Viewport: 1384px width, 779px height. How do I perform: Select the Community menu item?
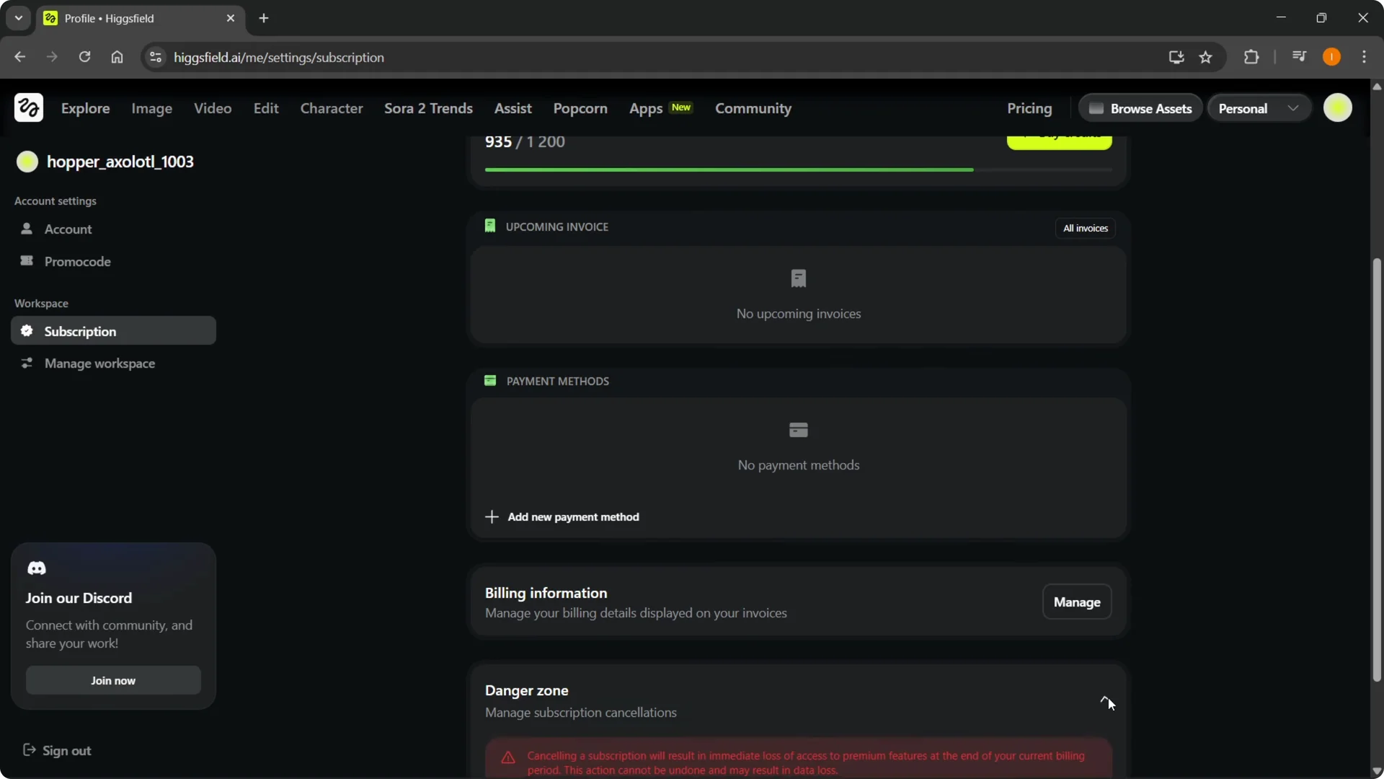(753, 108)
